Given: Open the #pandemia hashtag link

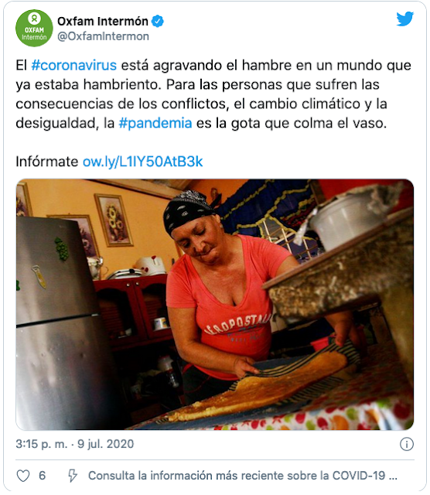Looking at the screenshot, I should point(155,123).
